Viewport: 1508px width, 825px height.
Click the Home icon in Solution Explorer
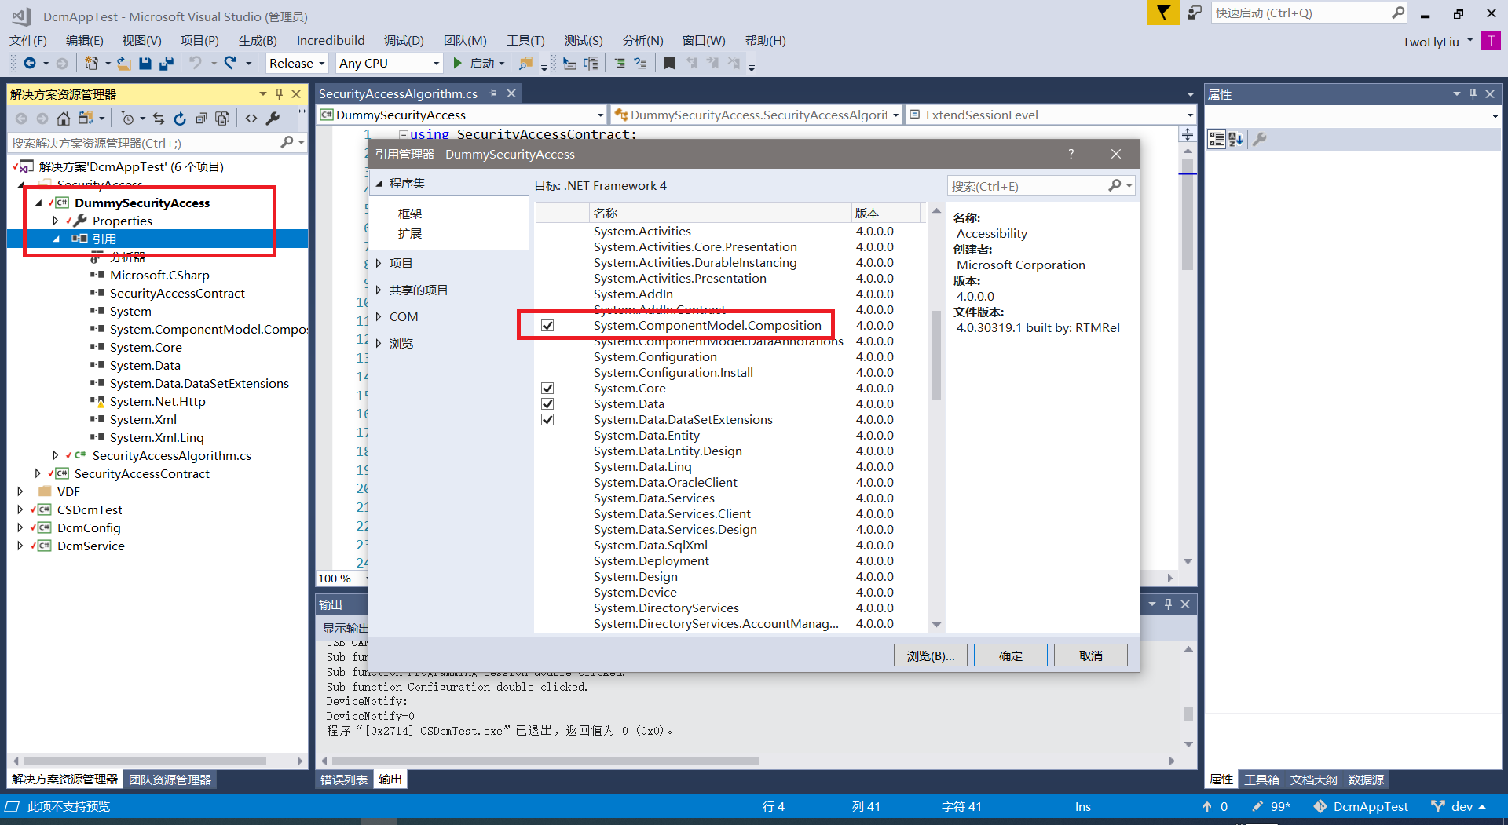[x=64, y=119]
